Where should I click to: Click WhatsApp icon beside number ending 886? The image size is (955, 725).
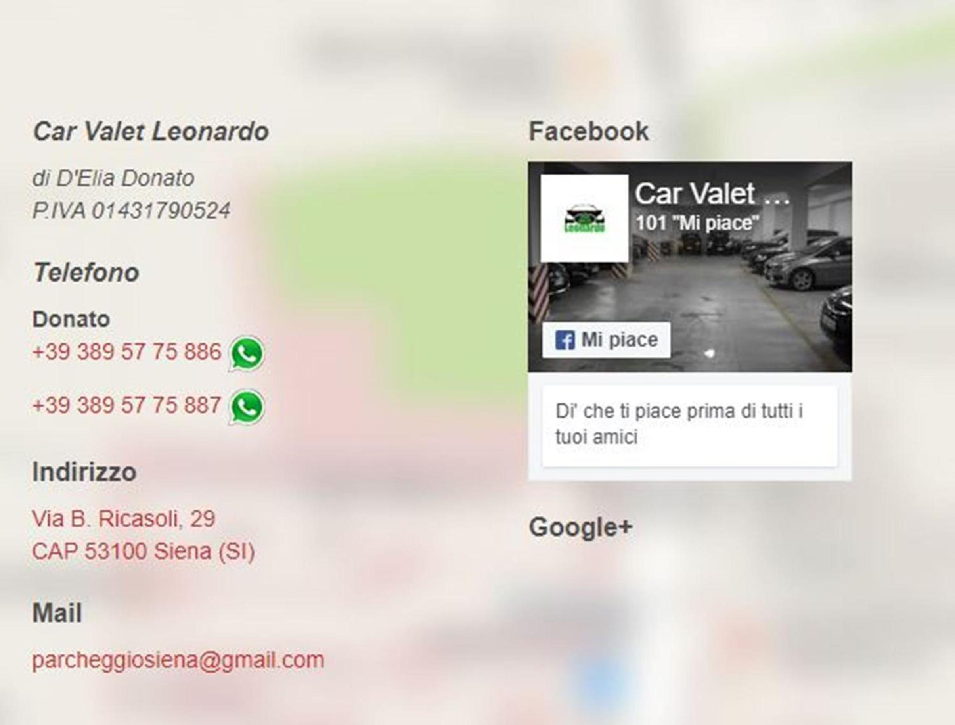click(246, 354)
